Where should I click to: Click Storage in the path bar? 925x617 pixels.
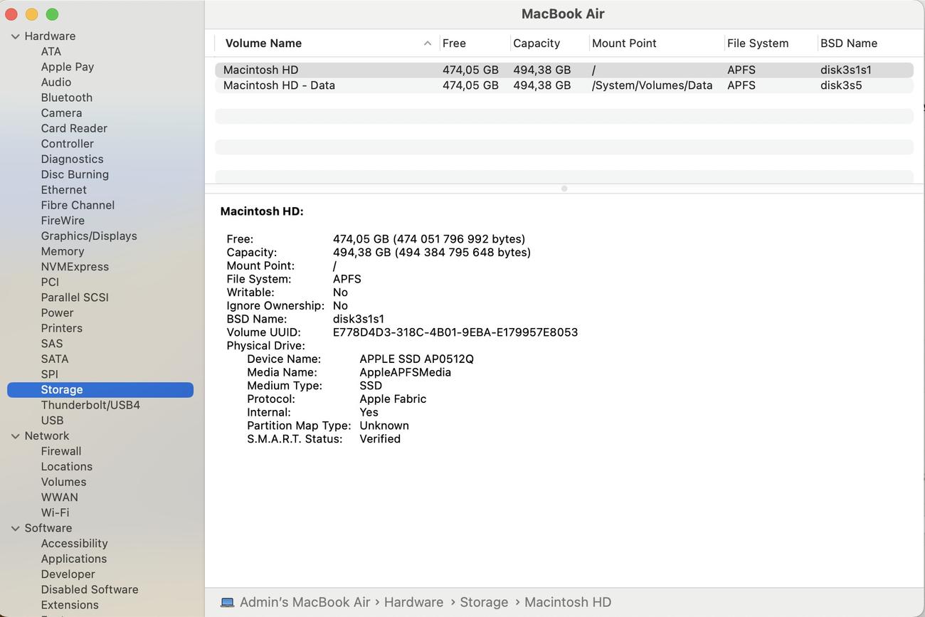[484, 603]
